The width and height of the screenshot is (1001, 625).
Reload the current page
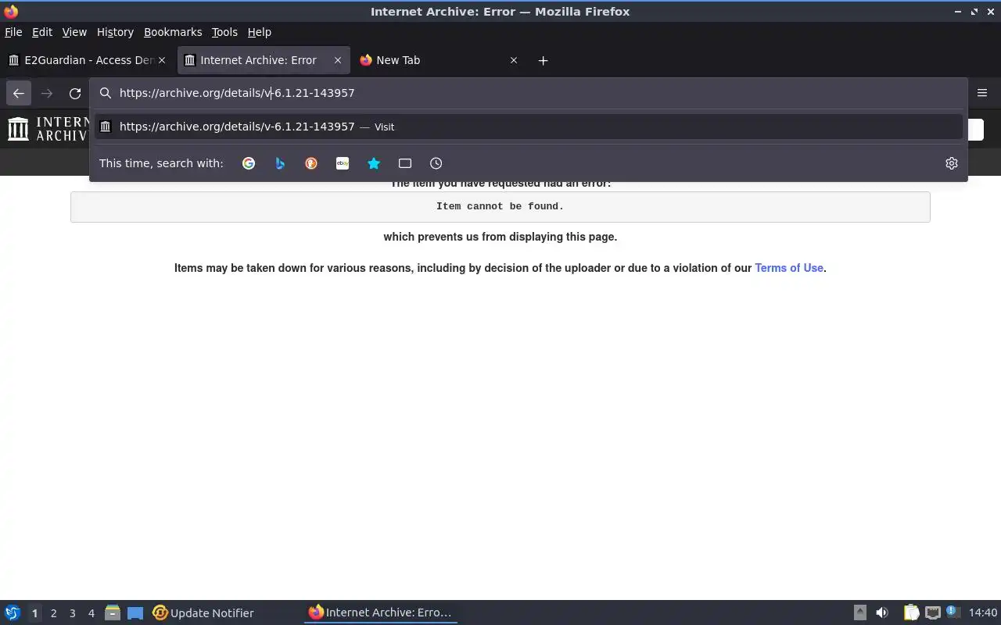coord(75,93)
